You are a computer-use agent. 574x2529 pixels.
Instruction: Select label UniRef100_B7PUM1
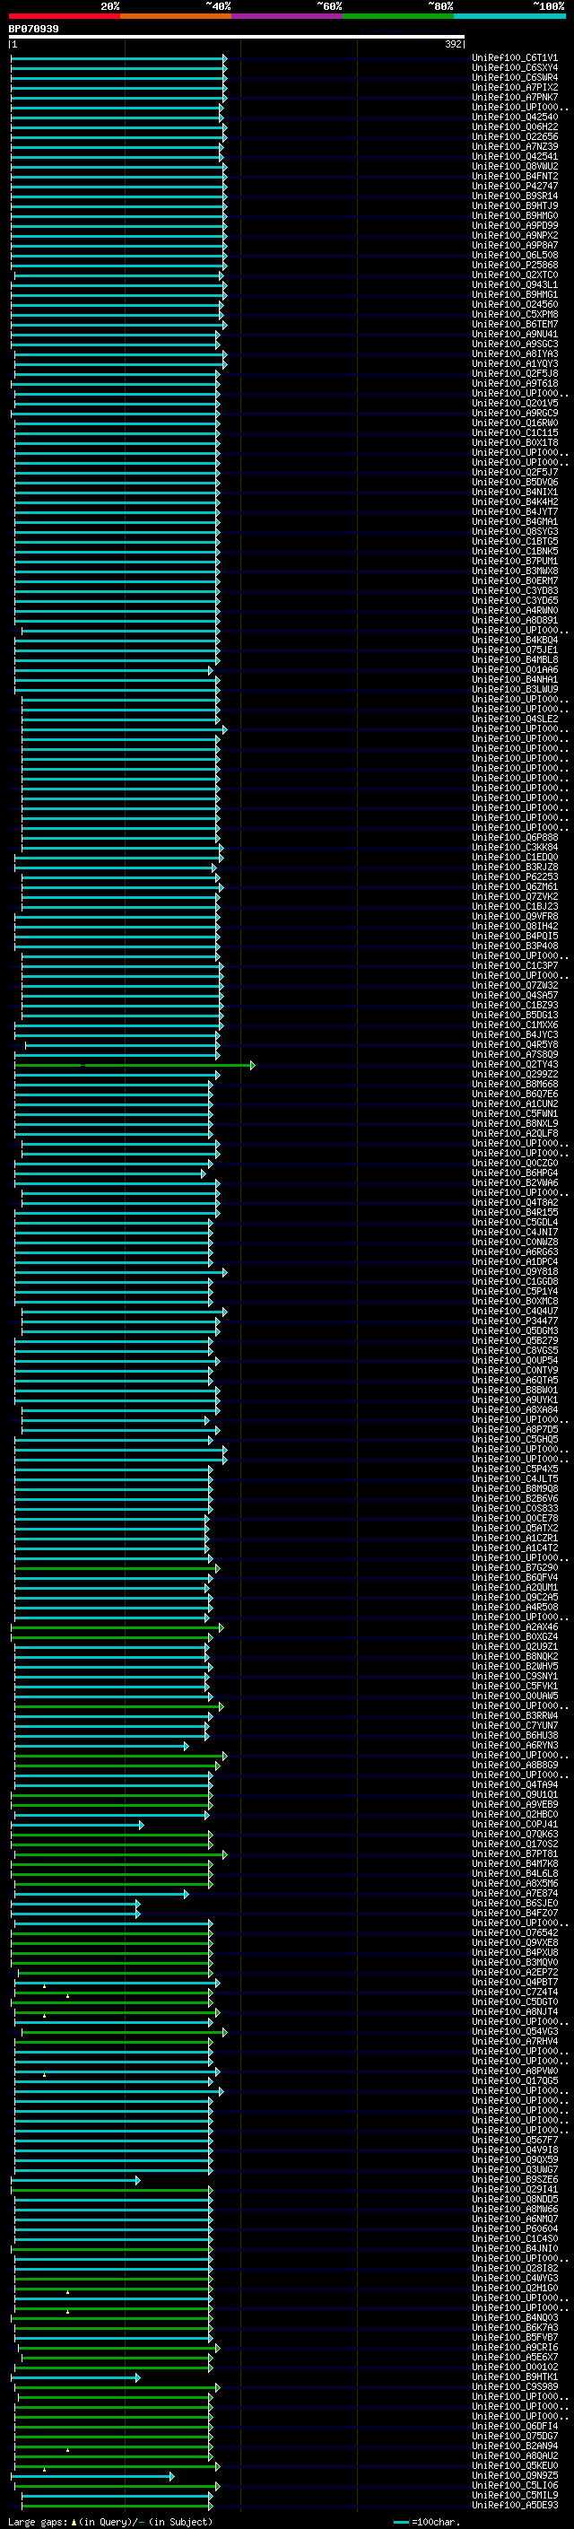[515, 562]
